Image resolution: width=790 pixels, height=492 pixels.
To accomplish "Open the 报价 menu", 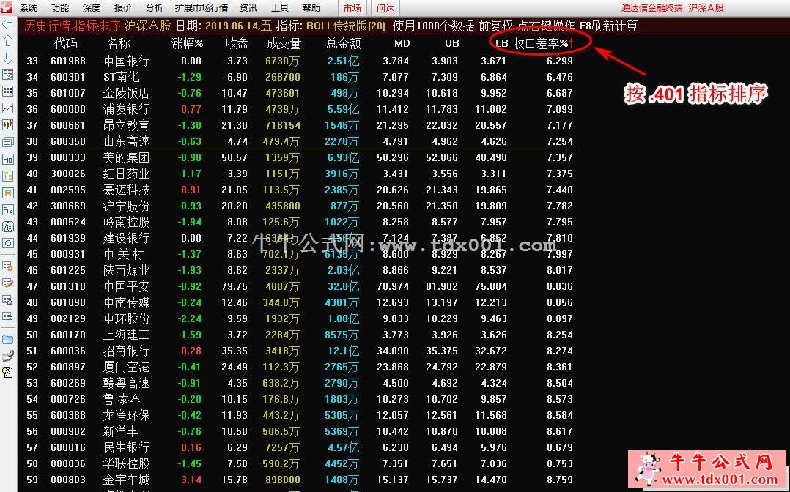I will (x=123, y=8).
